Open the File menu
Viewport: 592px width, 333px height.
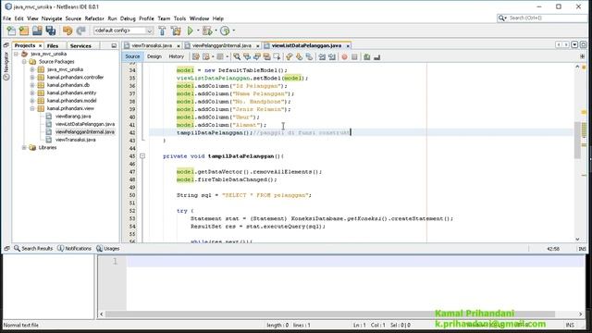tap(6, 18)
